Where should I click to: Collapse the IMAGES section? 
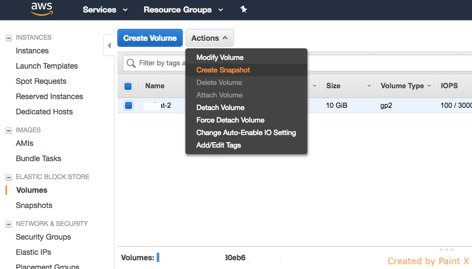coord(8,130)
